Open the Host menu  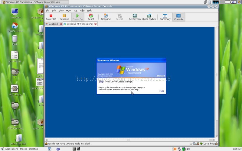coord(69,11)
